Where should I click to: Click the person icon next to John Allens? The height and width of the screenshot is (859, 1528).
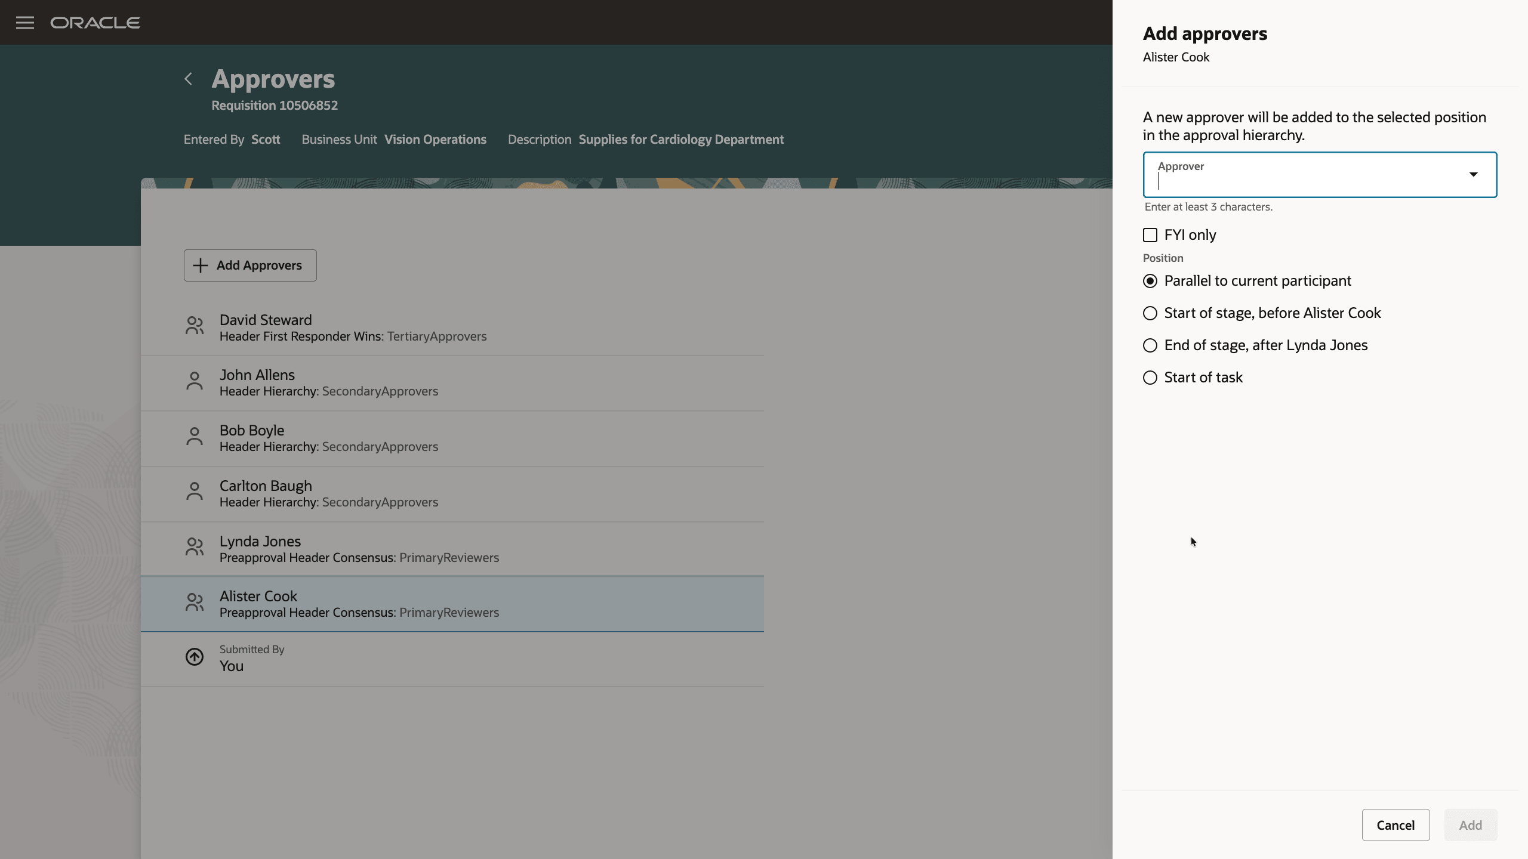[194, 381]
